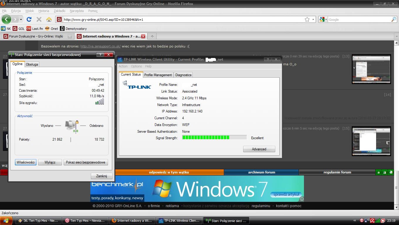Open the back/forward history dropdown arrow
Image resolution: width=399 pixels, height=225 pixels.
click(21, 19)
